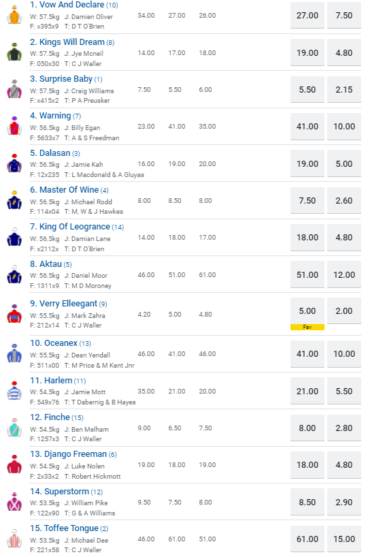
Task: Select Toffee Tongue place odds 15.00
Action: [x=344, y=539]
